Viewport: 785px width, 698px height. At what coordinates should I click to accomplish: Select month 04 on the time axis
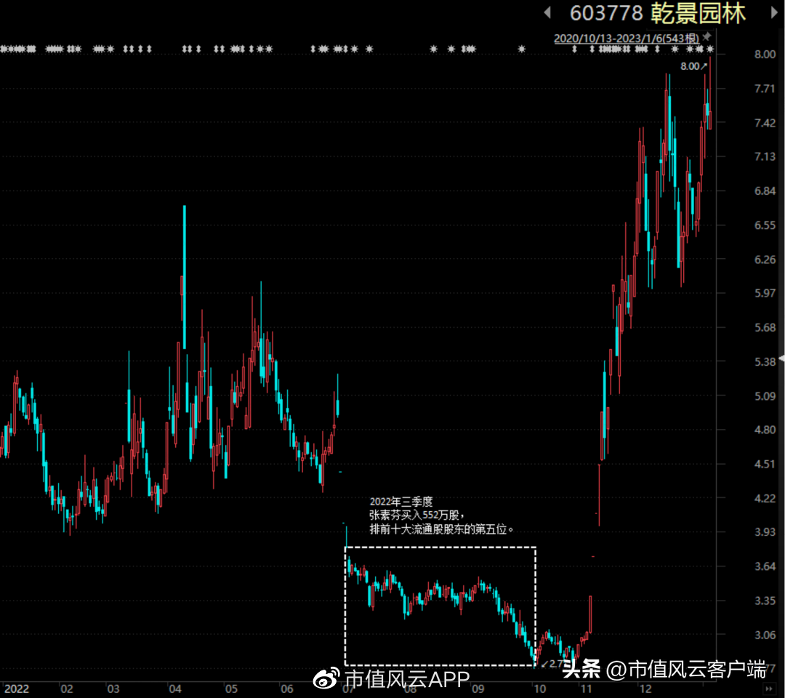(174, 689)
